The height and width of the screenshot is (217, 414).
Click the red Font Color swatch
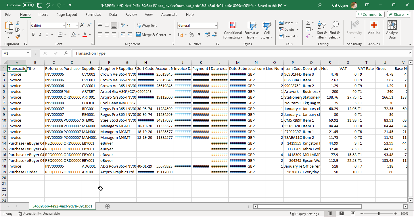click(85, 34)
